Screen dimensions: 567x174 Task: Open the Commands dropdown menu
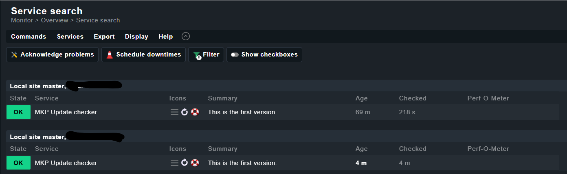(29, 37)
